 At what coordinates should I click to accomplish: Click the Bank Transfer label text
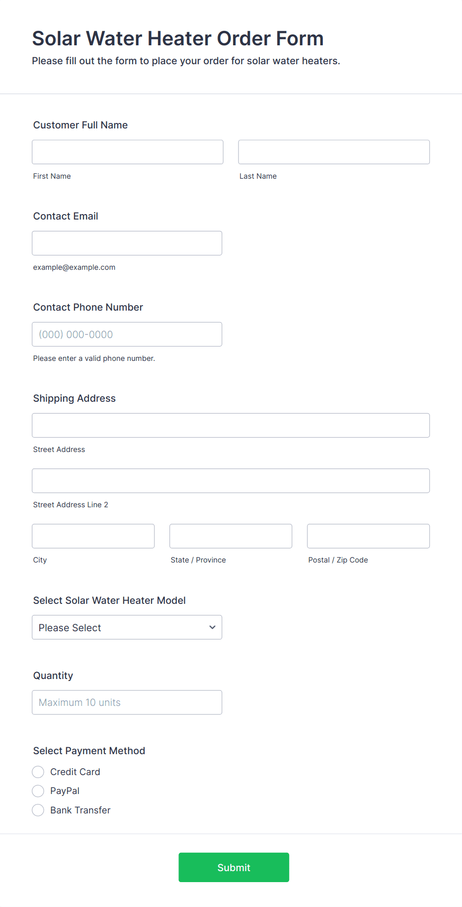[x=80, y=810]
